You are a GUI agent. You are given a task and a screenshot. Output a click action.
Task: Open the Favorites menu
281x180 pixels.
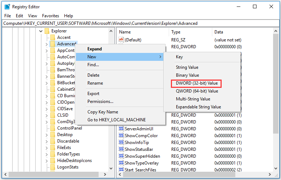(x=50, y=16)
